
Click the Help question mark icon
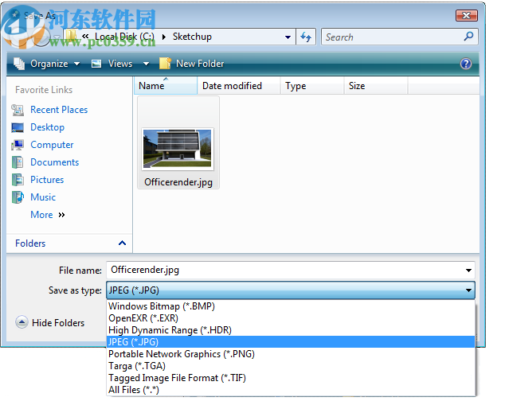coord(466,64)
